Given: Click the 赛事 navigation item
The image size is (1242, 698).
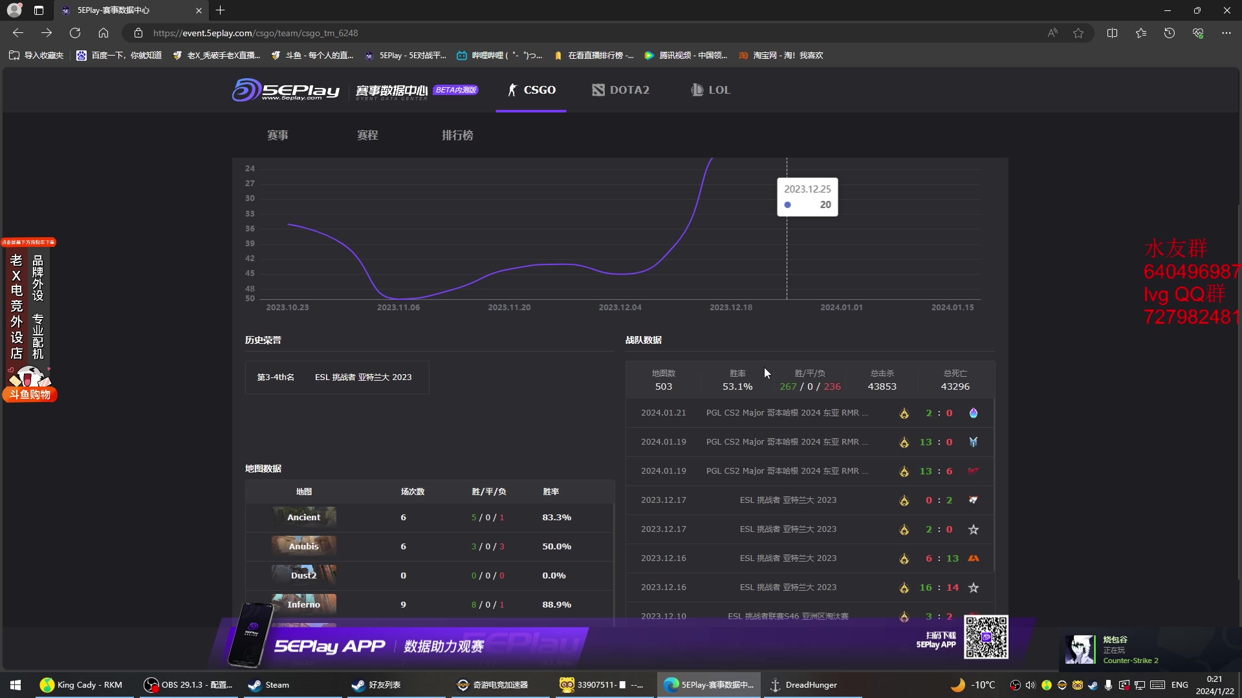Looking at the screenshot, I should click(x=278, y=135).
